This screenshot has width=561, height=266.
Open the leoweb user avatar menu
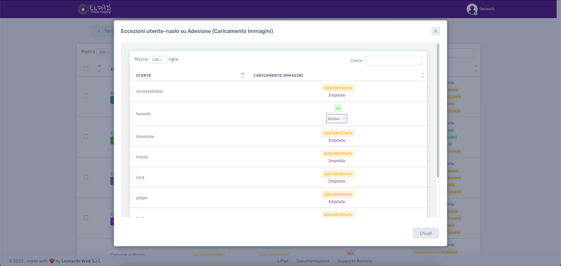[x=472, y=9]
